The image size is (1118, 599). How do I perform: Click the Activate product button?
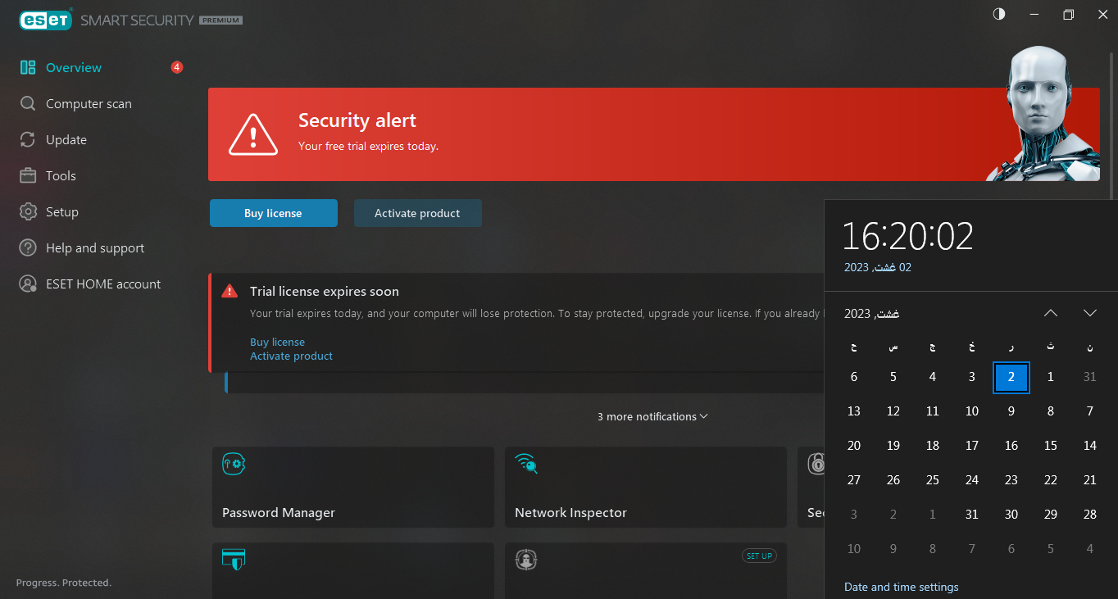(x=418, y=213)
